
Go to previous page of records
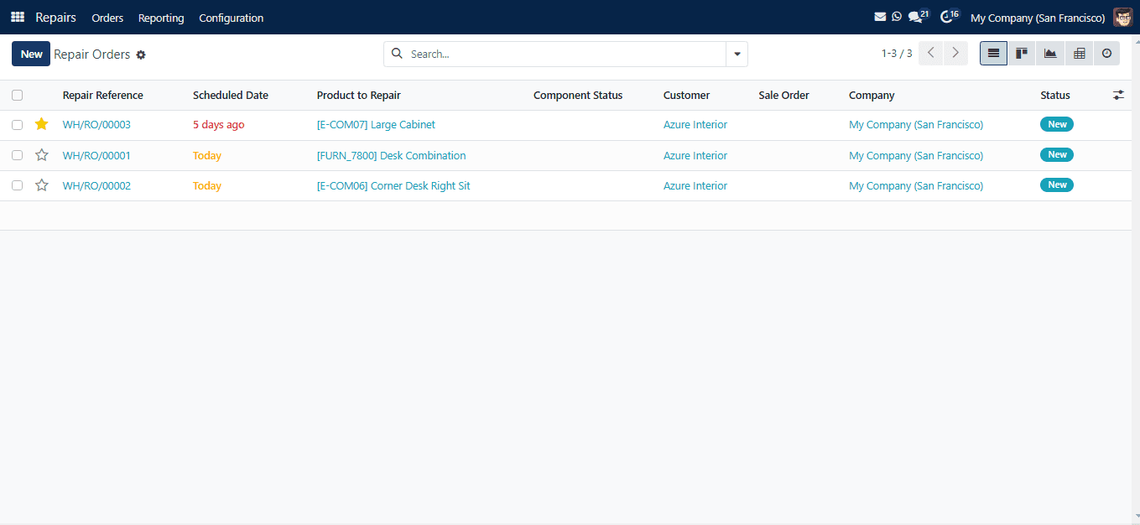click(x=931, y=54)
